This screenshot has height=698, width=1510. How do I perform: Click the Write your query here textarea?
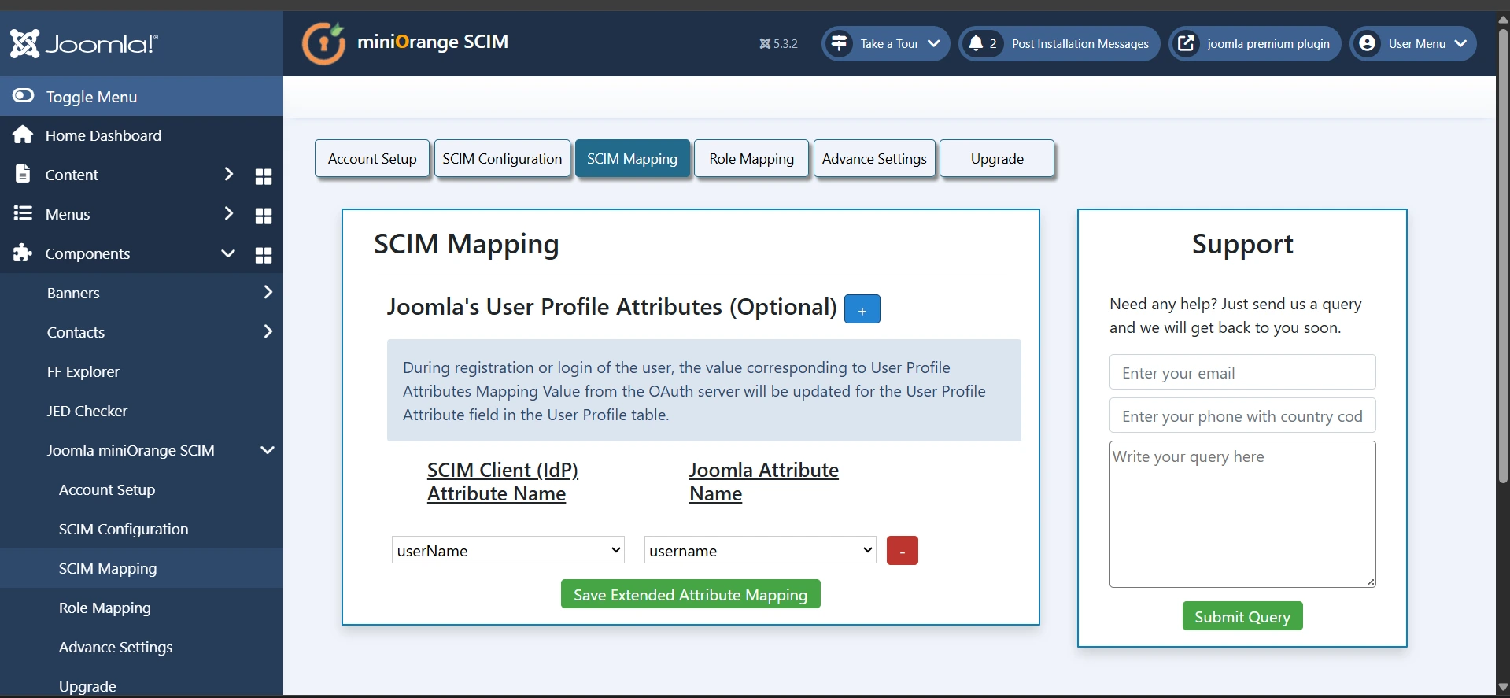click(x=1242, y=514)
